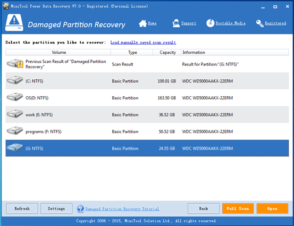Image resolution: width=294 pixels, height=226 pixels.
Task: Open the Settings button
Action: coord(56,208)
